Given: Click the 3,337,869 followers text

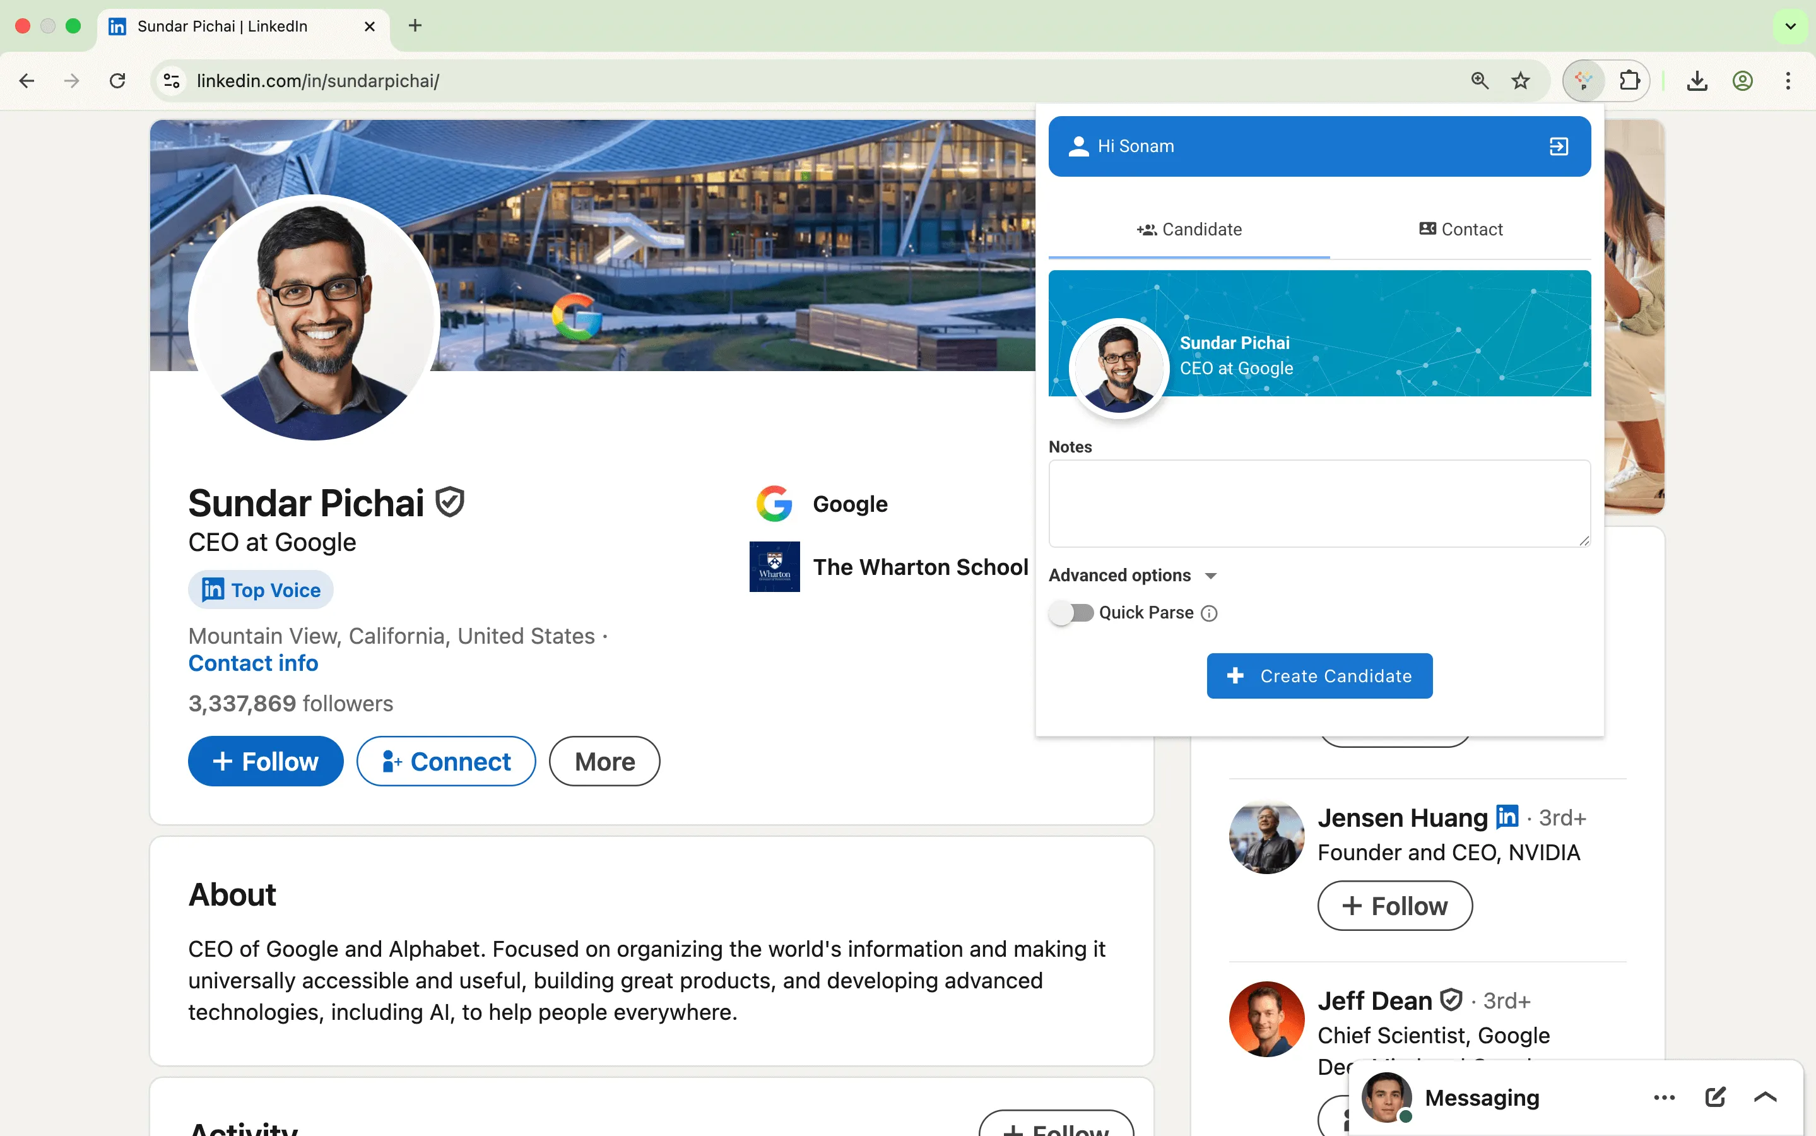Looking at the screenshot, I should 291,703.
